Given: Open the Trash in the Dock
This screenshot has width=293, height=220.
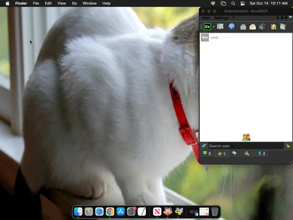Looking at the screenshot, I should point(215,212).
